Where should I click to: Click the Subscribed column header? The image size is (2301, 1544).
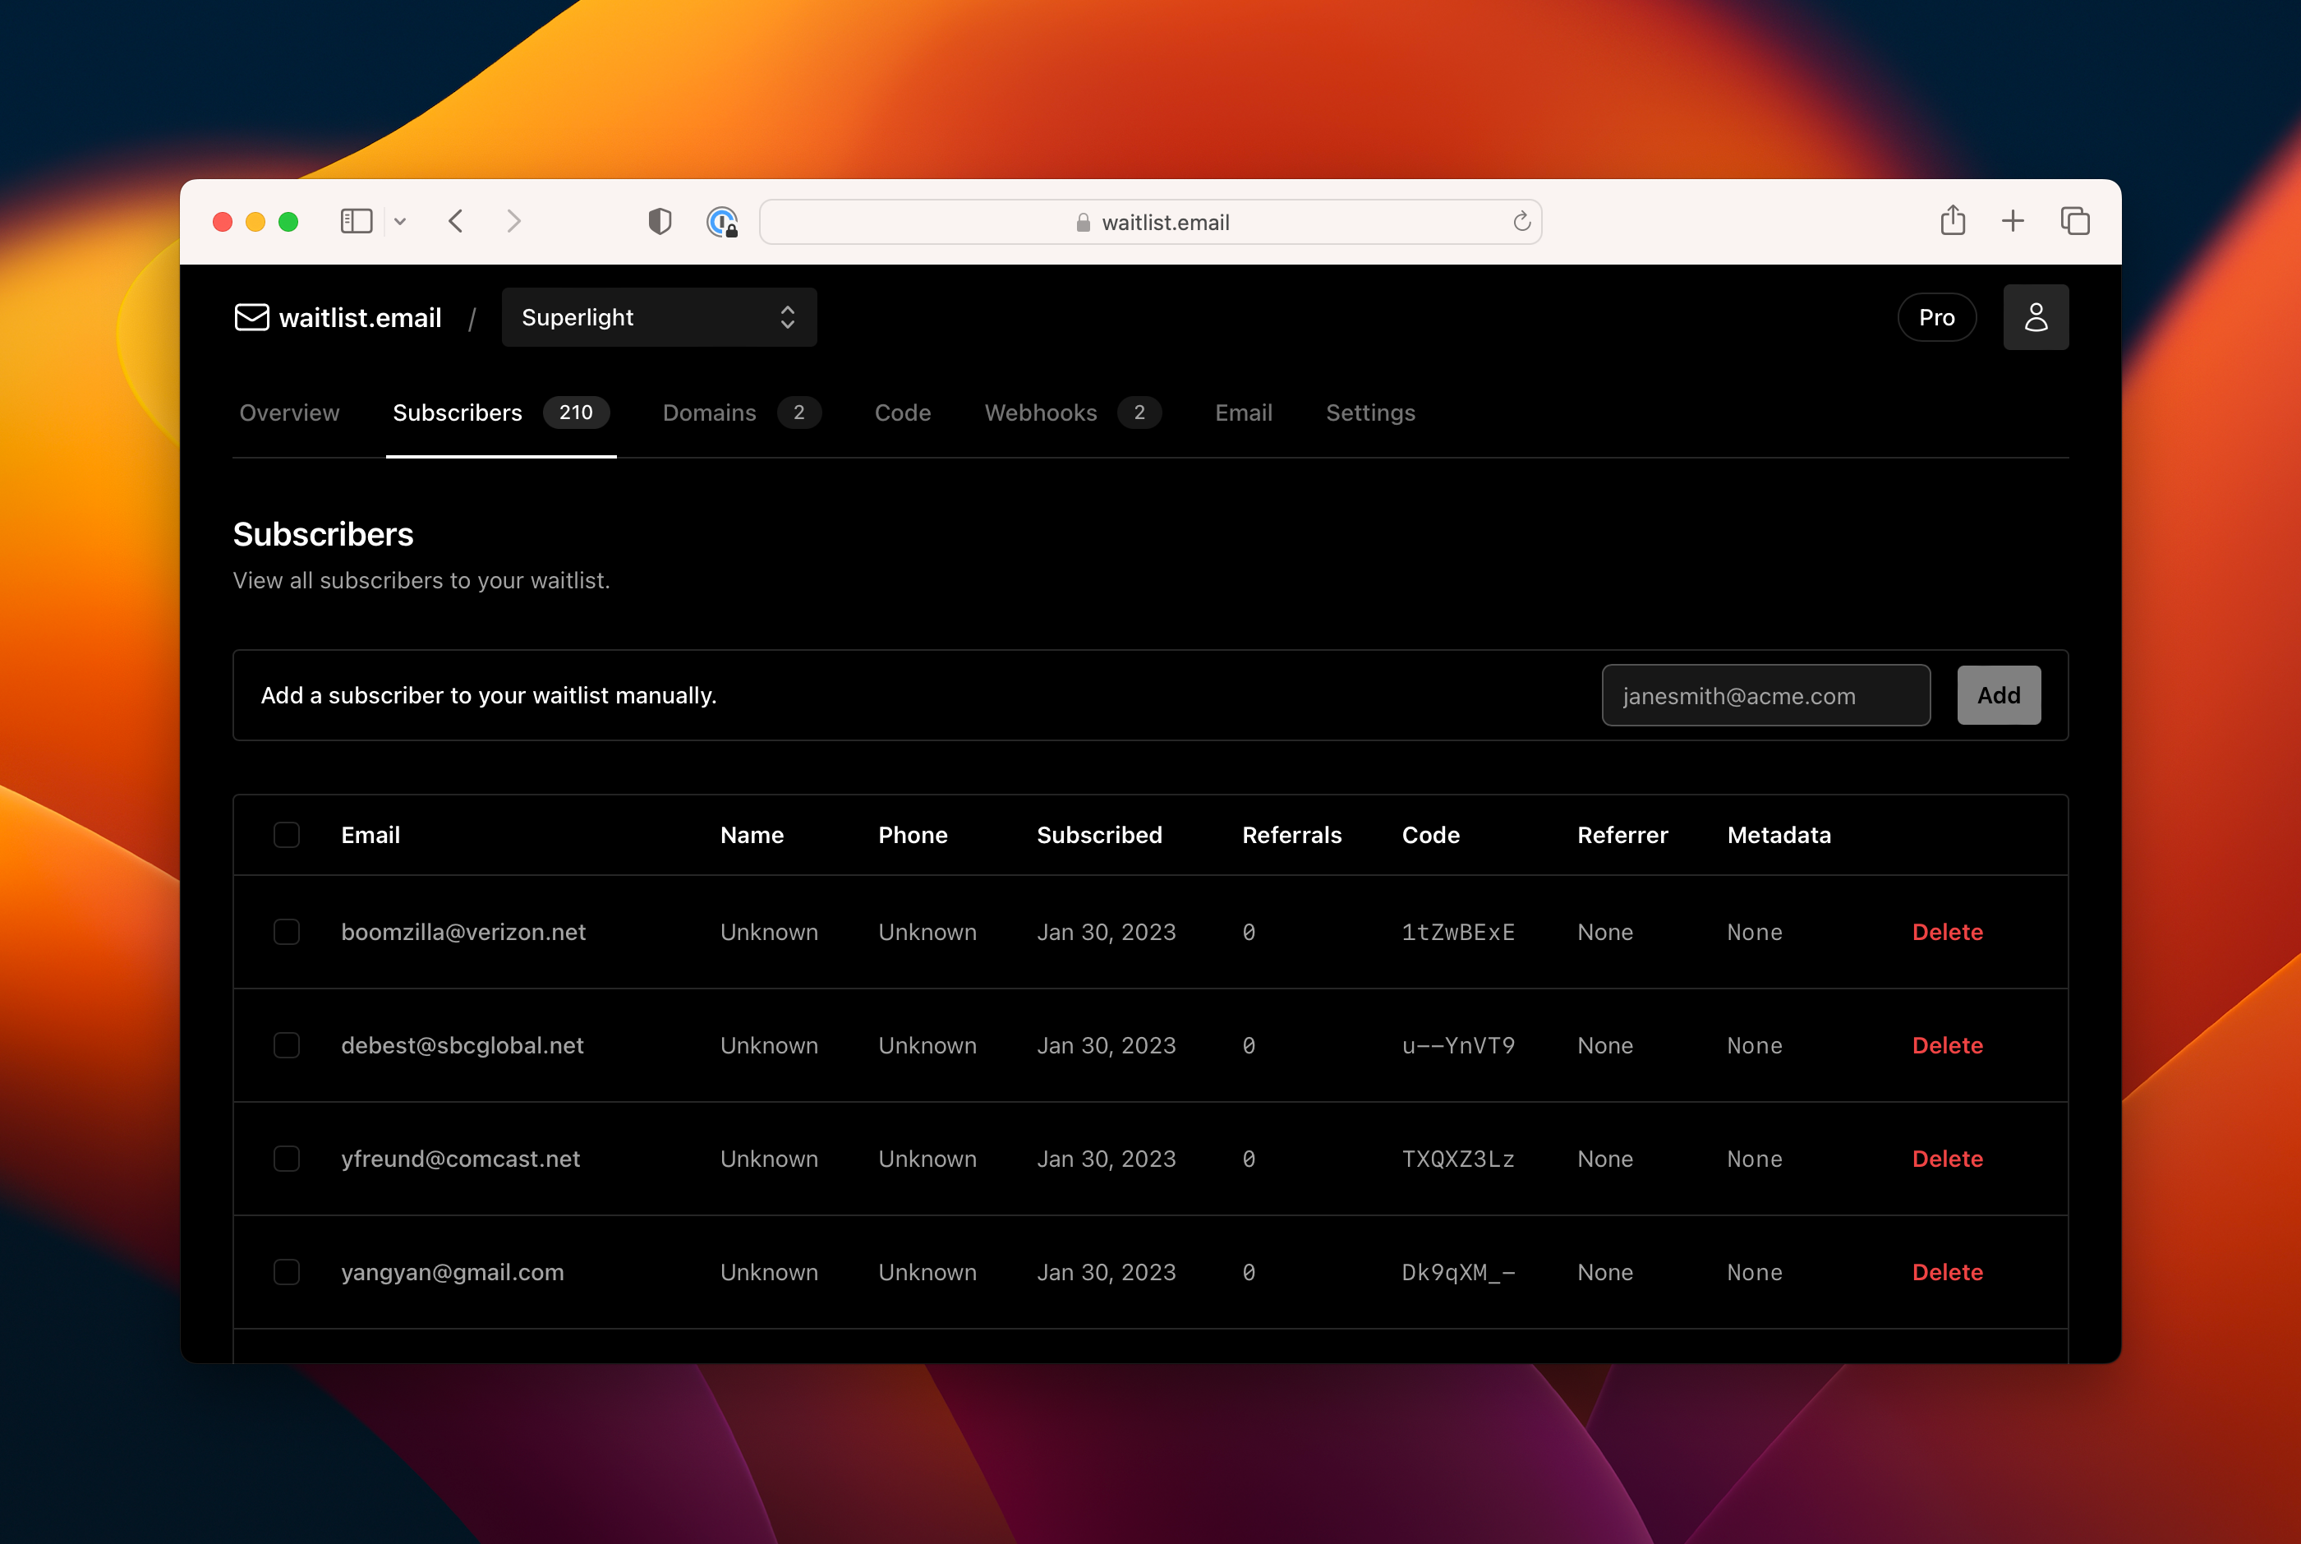(x=1099, y=835)
